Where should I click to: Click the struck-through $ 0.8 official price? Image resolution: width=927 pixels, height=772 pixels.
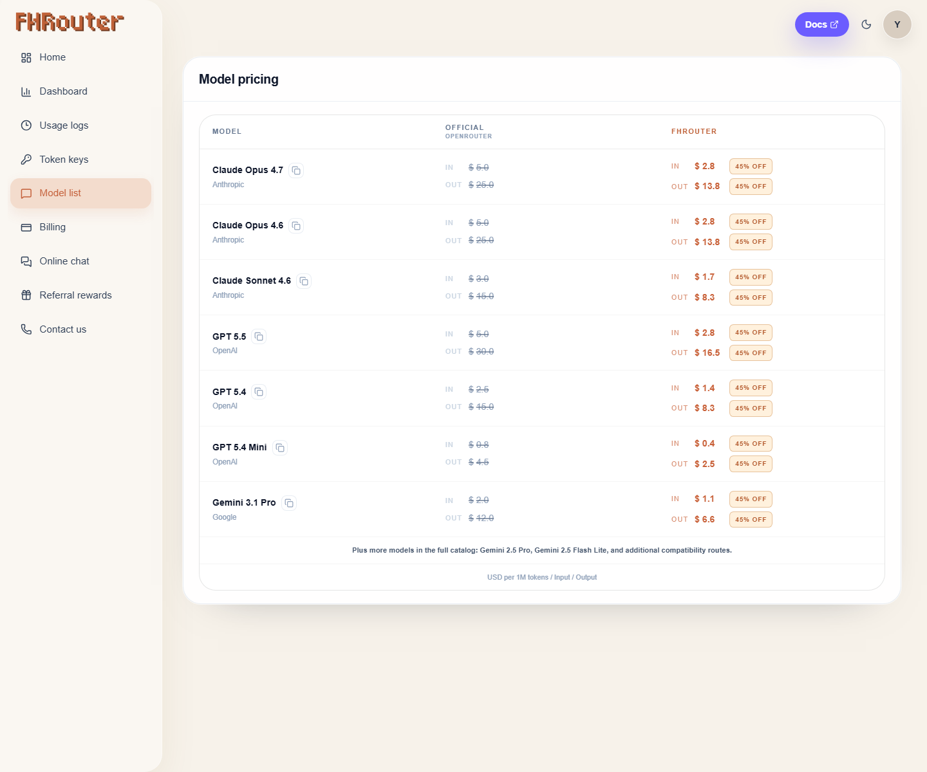pos(478,445)
